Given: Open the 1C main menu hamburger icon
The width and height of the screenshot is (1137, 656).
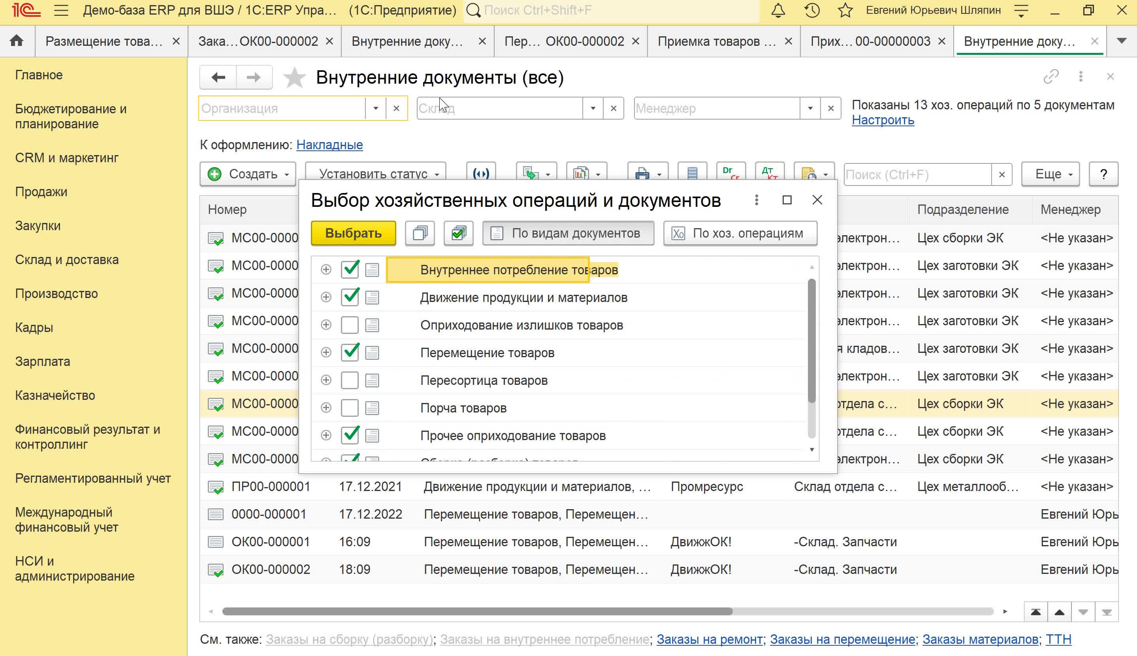Looking at the screenshot, I should (x=61, y=10).
